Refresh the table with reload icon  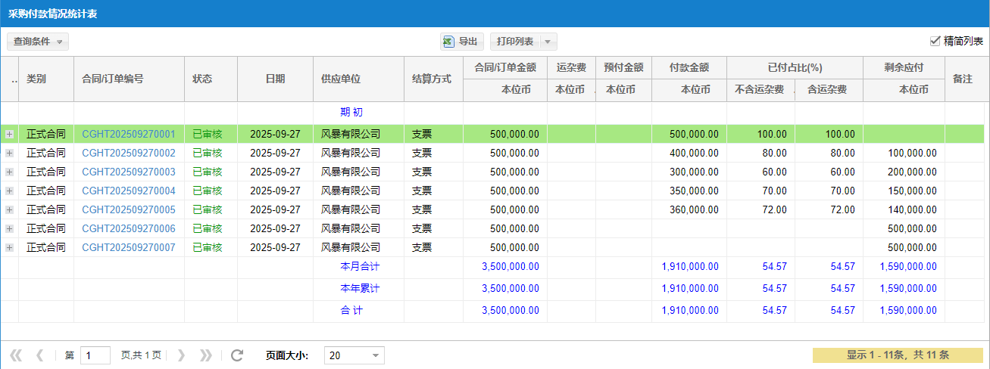click(x=237, y=355)
